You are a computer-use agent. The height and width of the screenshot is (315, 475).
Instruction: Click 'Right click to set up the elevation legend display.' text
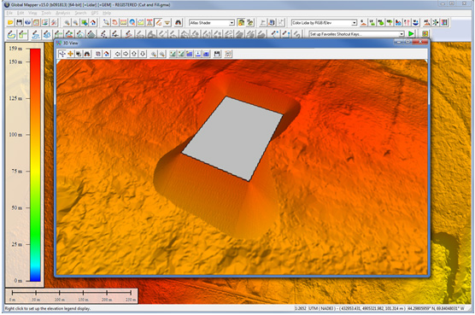pos(47,308)
